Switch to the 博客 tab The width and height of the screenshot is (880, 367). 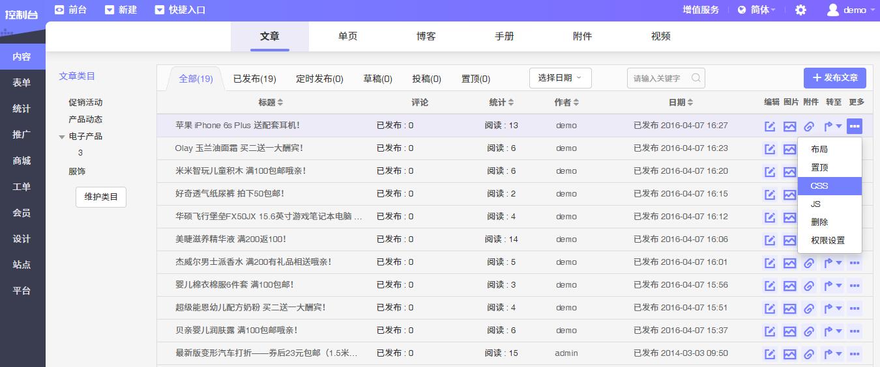click(426, 36)
